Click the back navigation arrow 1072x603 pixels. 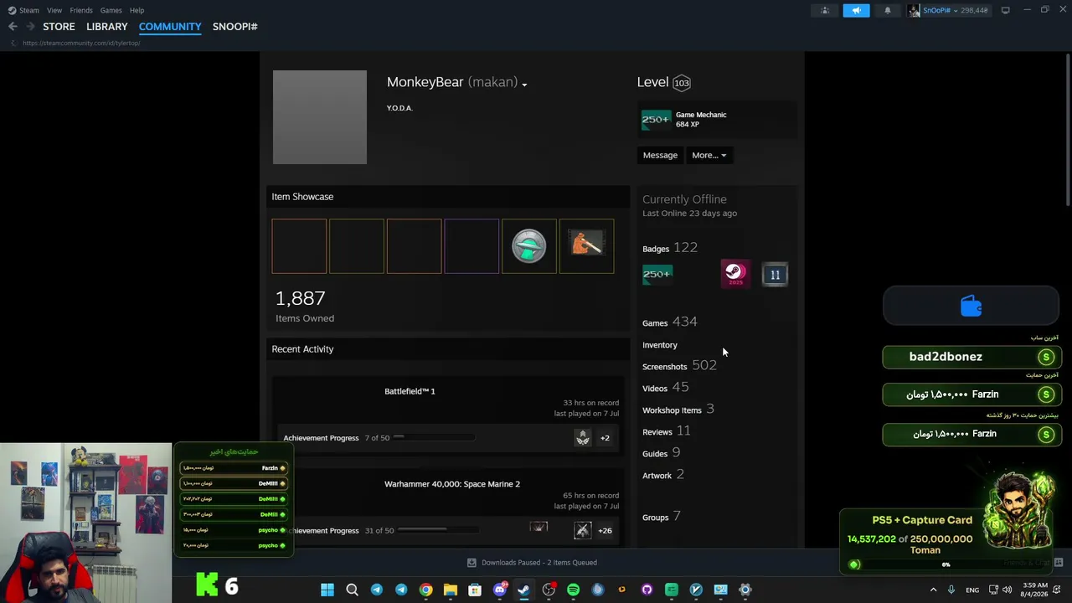coord(13,27)
